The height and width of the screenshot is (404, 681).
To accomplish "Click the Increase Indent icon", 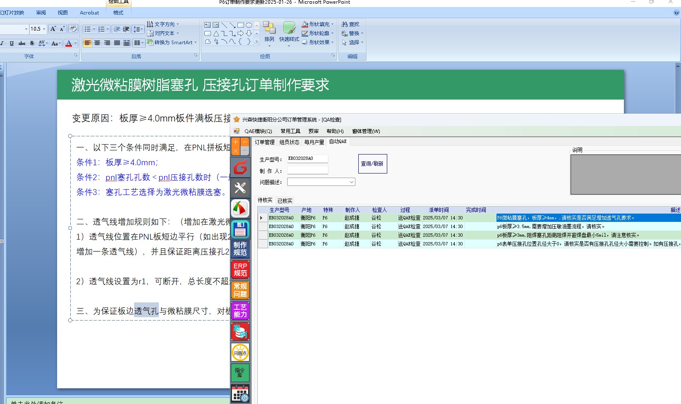I will [x=126, y=29].
